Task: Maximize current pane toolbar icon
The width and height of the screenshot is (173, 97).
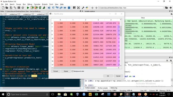Action: [x=74, y=8]
